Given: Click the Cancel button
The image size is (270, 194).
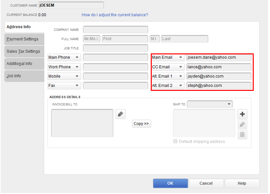Looking at the screenshot, I should [206, 183].
